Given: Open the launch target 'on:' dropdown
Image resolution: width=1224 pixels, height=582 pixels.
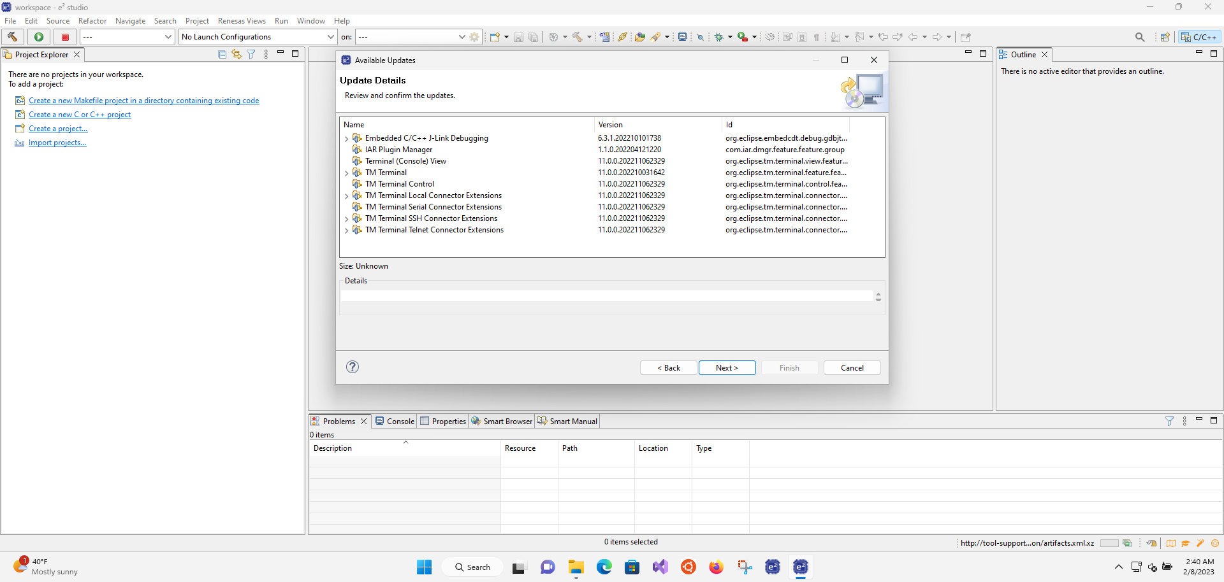Looking at the screenshot, I should (411, 37).
